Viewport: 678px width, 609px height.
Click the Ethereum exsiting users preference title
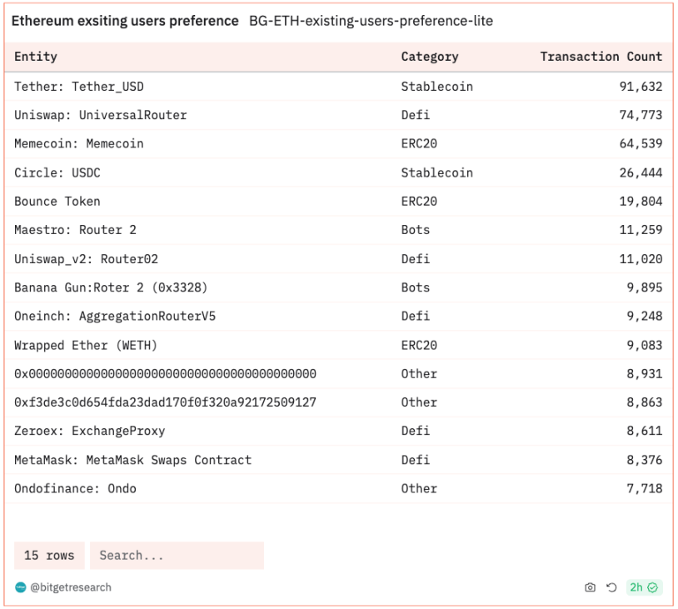pyautogui.click(x=125, y=21)
